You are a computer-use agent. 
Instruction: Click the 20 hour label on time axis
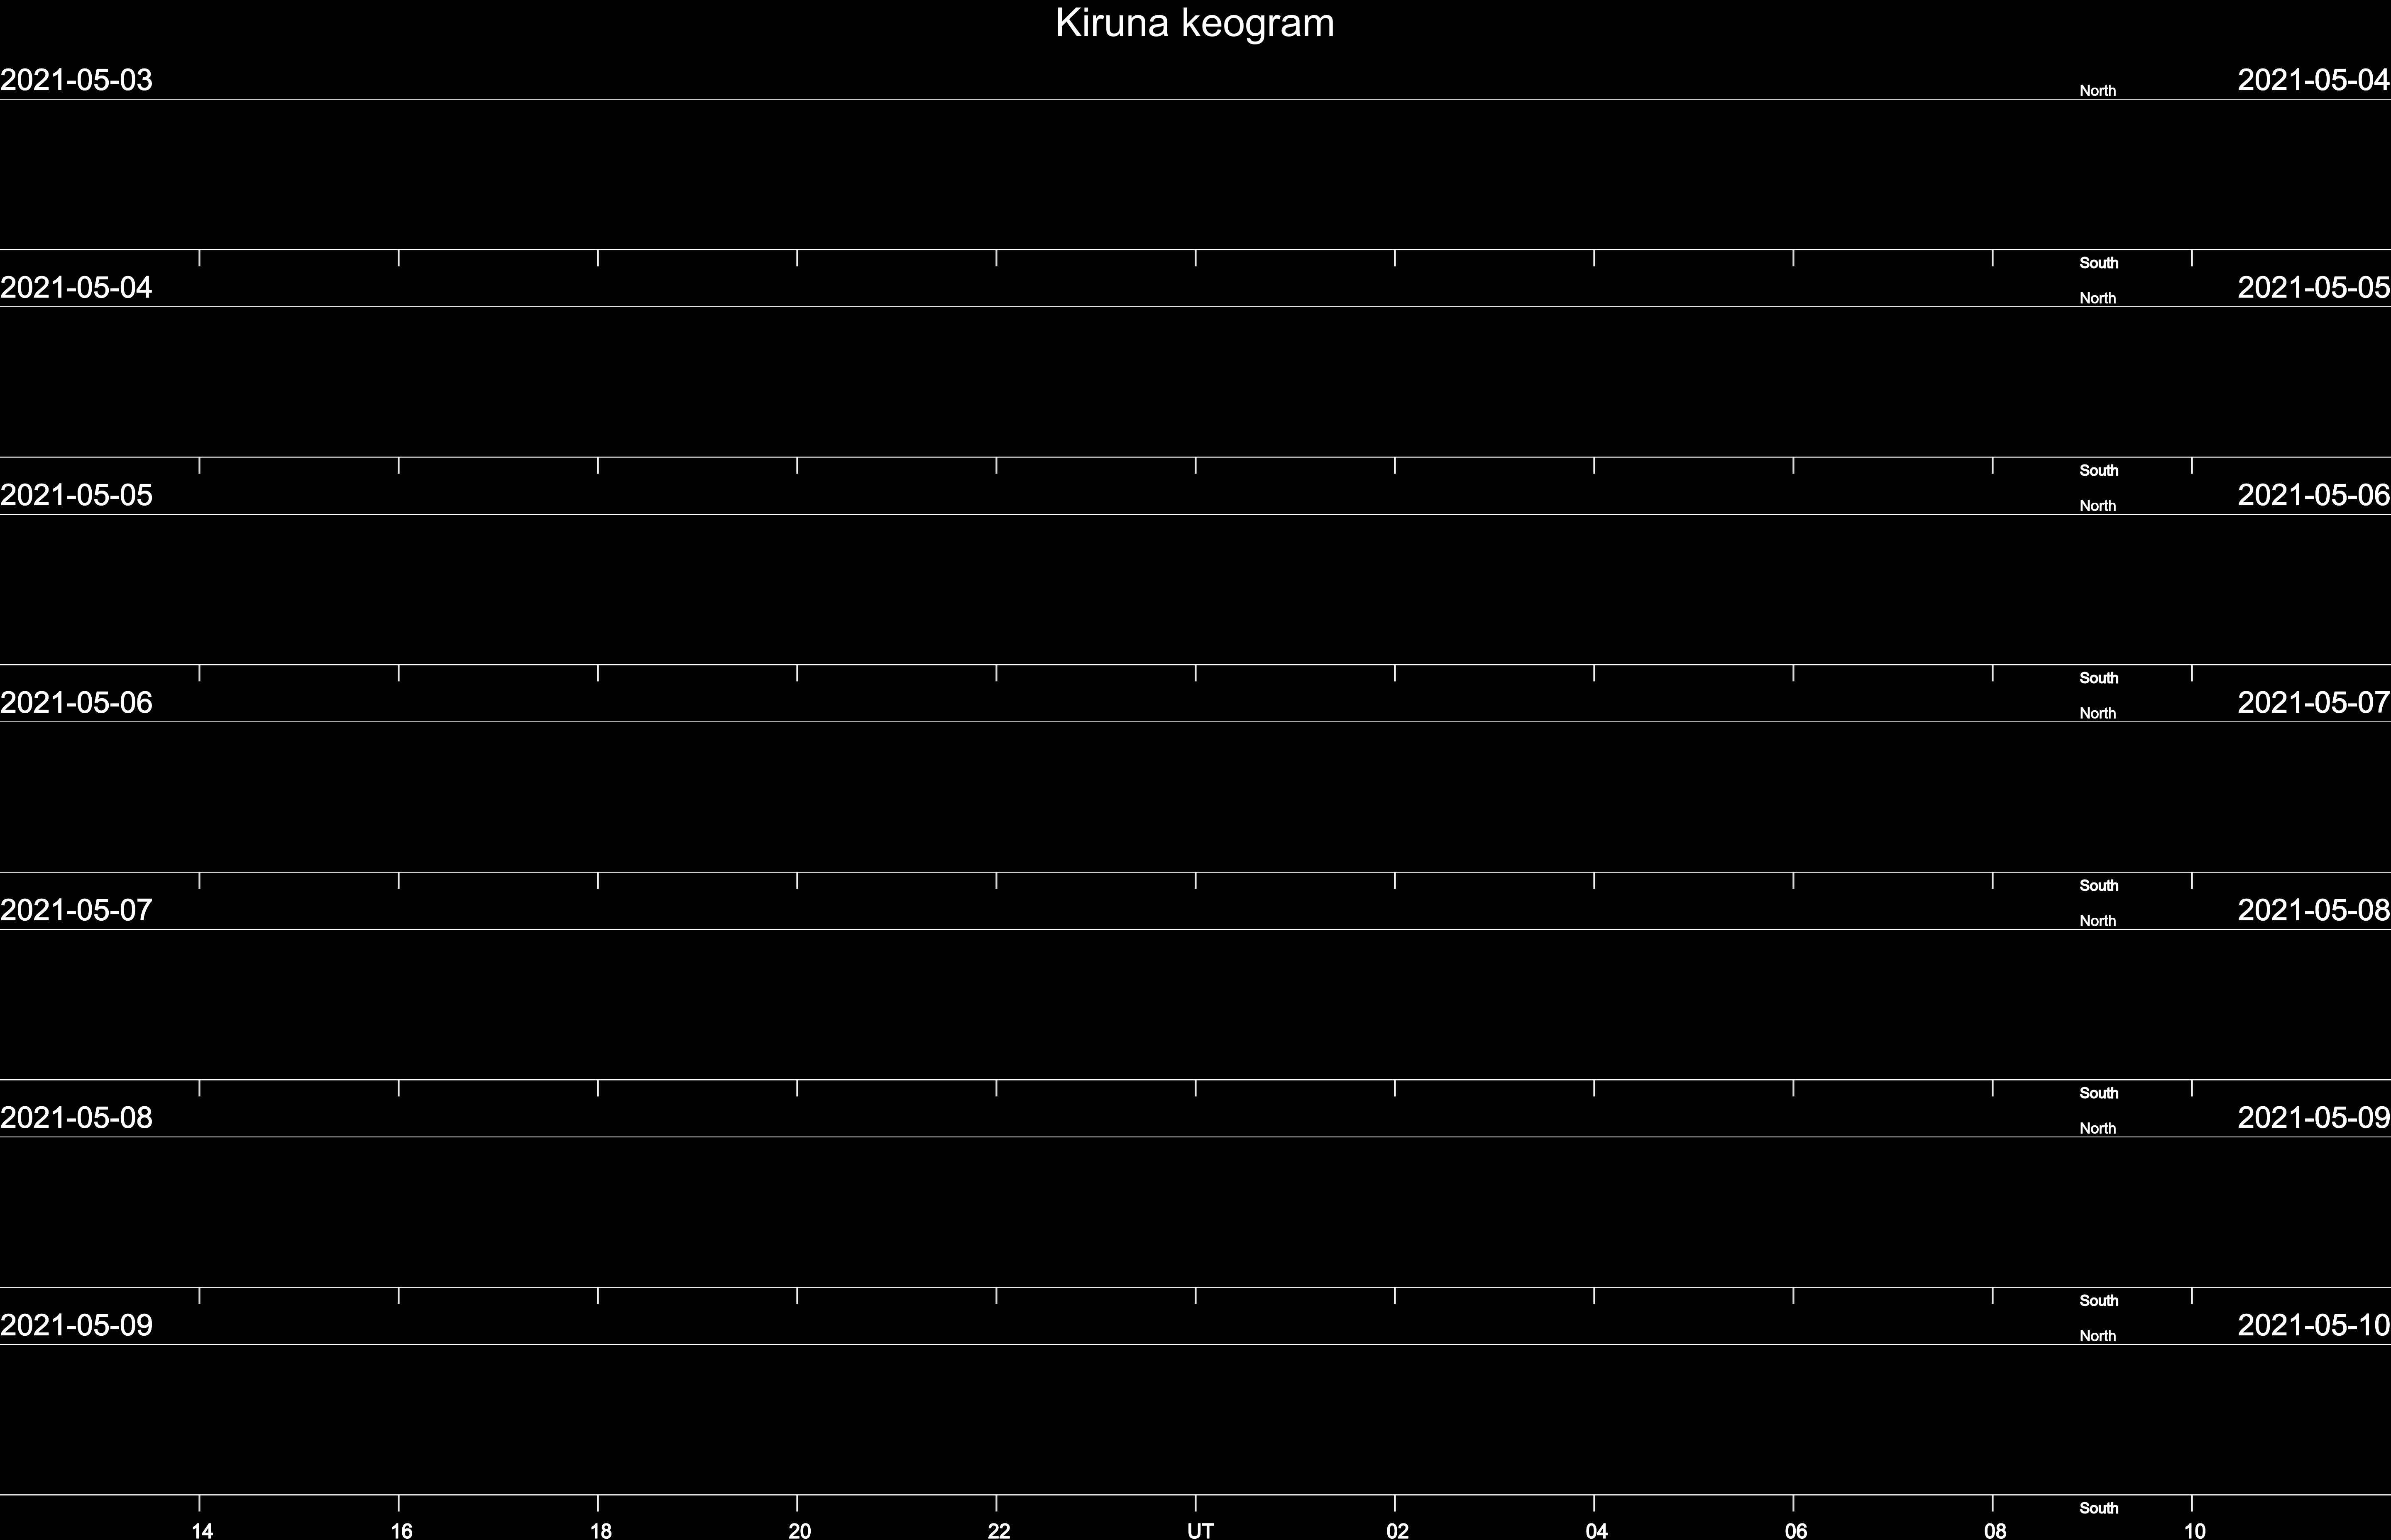pos(799,1530)
